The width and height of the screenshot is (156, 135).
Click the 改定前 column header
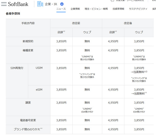pyautogui.click(x=76, y=23)
